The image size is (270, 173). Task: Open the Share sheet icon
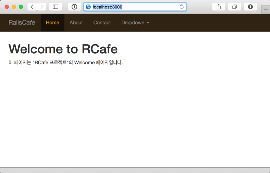pos(219,7)
